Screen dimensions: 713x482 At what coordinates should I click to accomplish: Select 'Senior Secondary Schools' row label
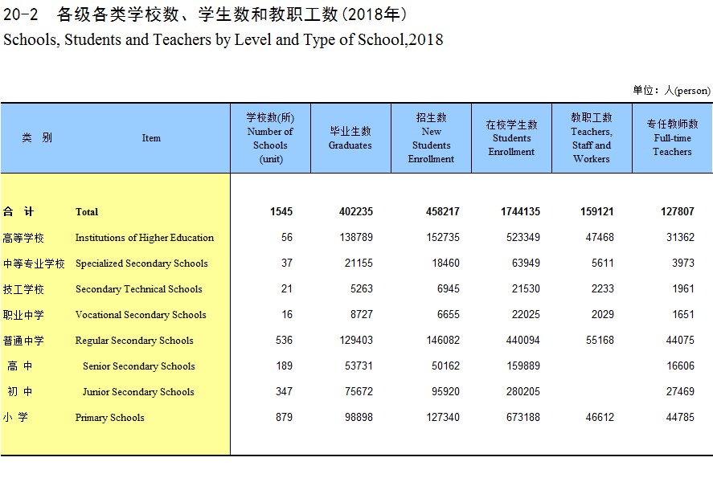[139, 366]
